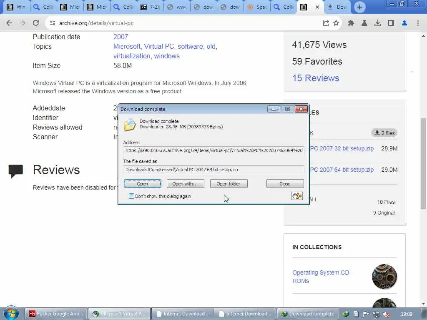The image size is (427, 320).
Task: Click the 2 files download badge
Action: 384,133
